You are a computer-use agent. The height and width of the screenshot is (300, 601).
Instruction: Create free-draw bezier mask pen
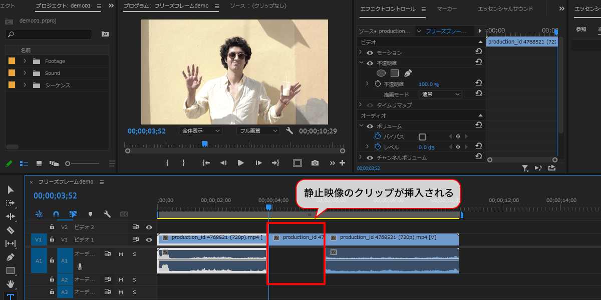[408, 73]
